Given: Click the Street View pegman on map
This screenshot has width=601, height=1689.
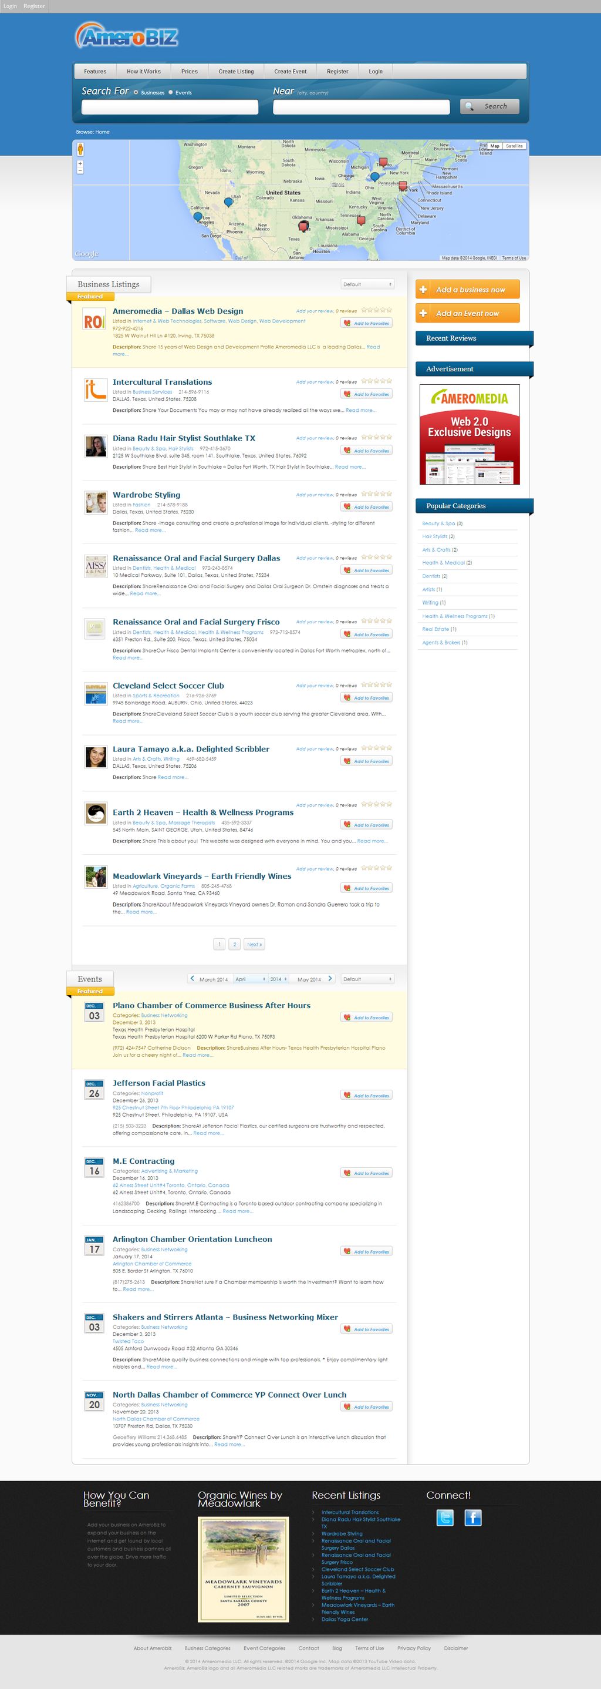Looking at the screenshot, I should (80, 149).
